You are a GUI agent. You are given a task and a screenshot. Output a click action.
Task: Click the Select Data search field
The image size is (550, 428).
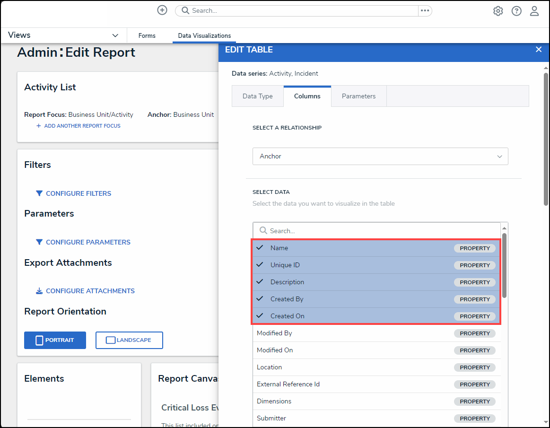click(x=380, y=231)
